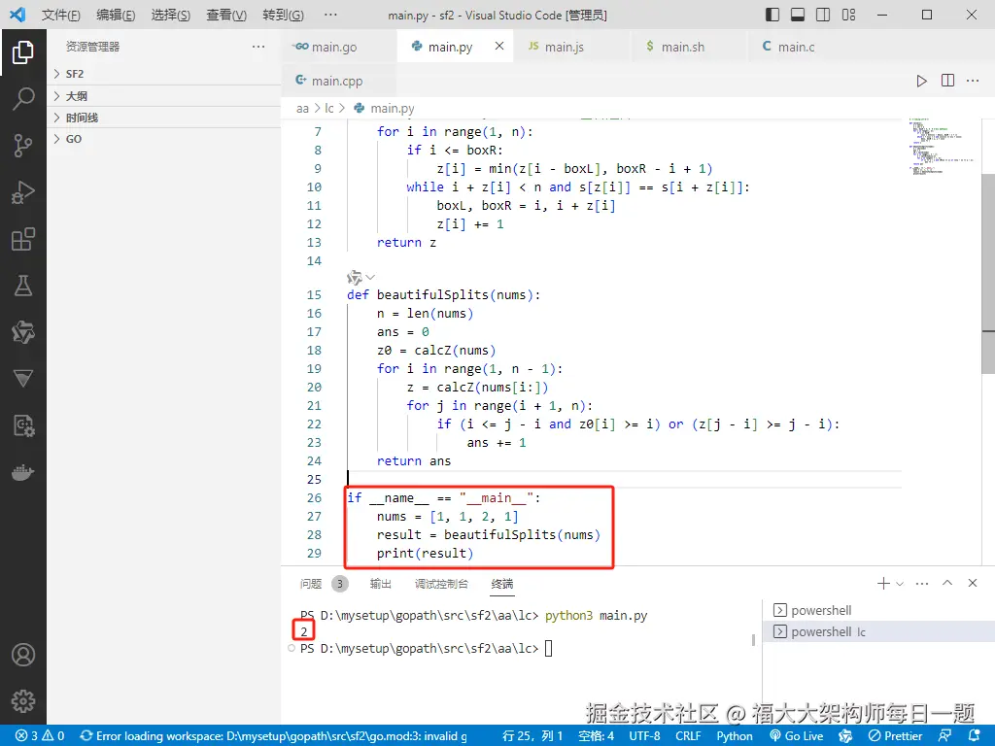Open the Run and Debug view
This screenshot has width=995, height=746.
click(x=23, y=192)
